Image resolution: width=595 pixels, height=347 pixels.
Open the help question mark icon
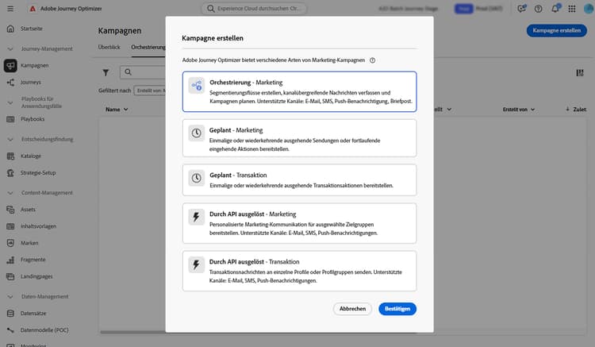[x=538, y=9]
